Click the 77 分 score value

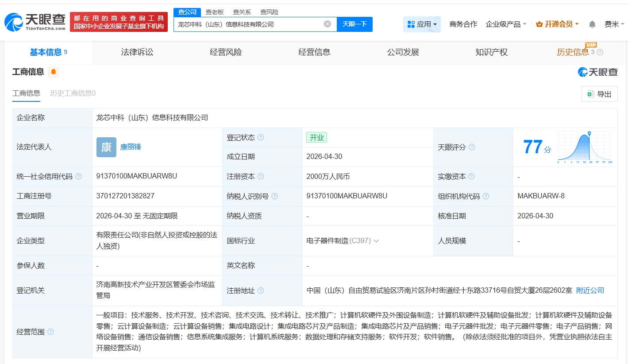pos(537,147)
